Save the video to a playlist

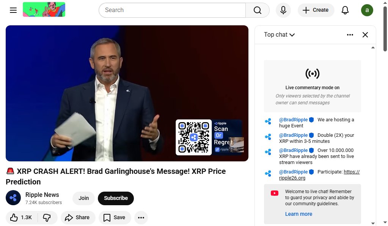(x=115, y=217)
